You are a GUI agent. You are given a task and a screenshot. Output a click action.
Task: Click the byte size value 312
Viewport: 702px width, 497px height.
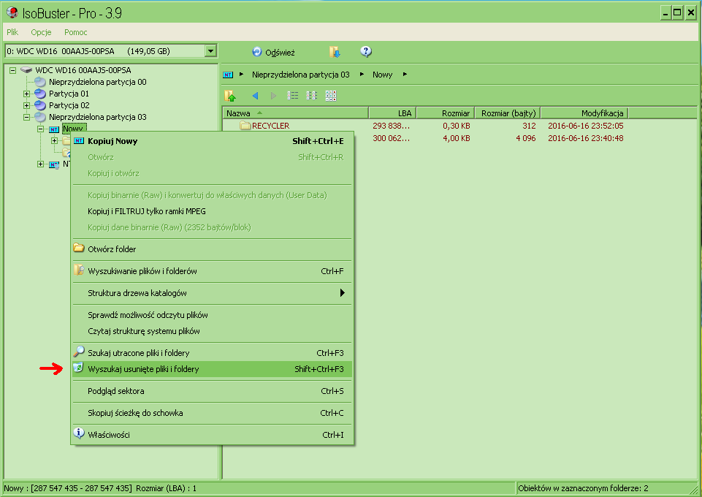click(529, 126)
